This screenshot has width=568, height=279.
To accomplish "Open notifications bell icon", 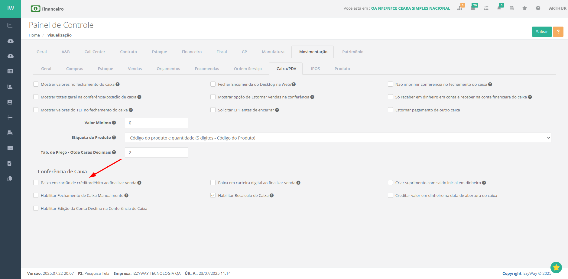I will pos(499,8).
